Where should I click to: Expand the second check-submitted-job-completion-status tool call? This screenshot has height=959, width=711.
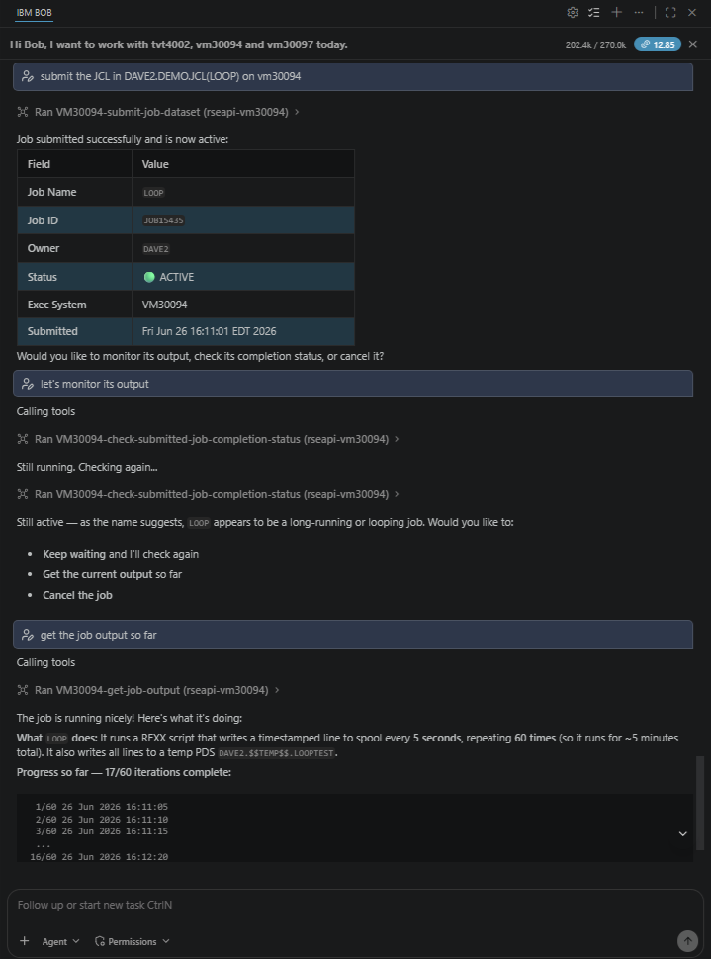coord(397,494)
